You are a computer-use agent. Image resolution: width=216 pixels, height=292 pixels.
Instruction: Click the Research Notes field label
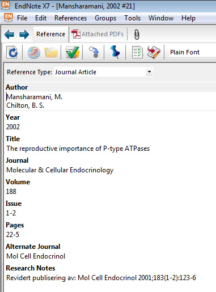click(31, 268)
